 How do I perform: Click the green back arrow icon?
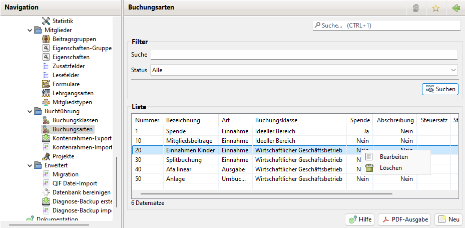click(x=455, y=8)
